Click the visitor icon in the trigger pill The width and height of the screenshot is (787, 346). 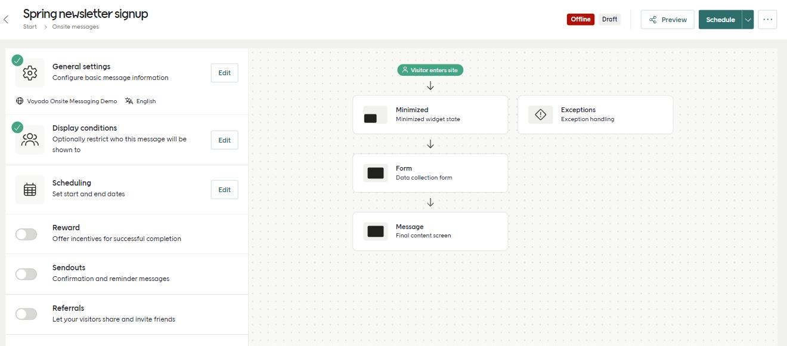[x=405, y=70]
